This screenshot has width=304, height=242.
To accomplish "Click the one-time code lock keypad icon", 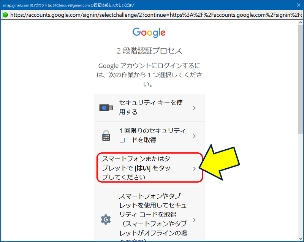I will click(106, 136).
